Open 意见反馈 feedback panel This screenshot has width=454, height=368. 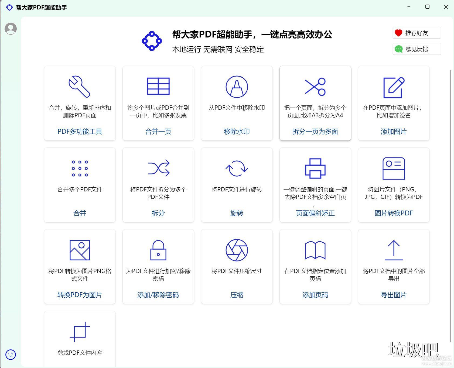[x=417, y=49]
